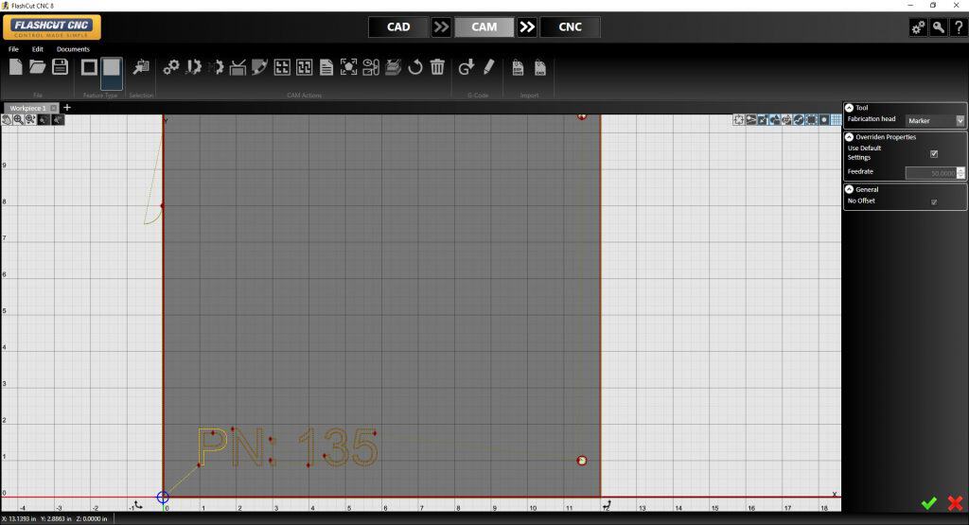Click the circular arrow reset icon
This screenshot has width=969, height=525.
(414, 67)
